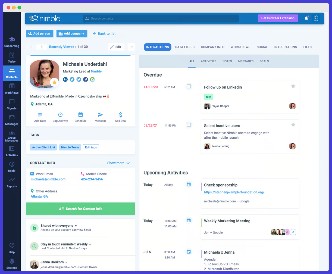Screen dimensions: 332x274
Task: Open Signals in the sidebar
Action: pyautogui.click(x=12, y=104)
